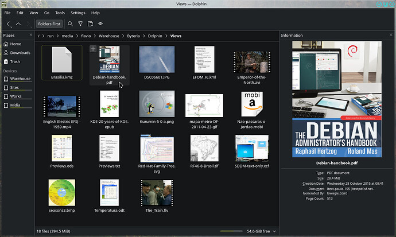Open search with the magnifier icon
396x237 pixels.
pos(70,24)
